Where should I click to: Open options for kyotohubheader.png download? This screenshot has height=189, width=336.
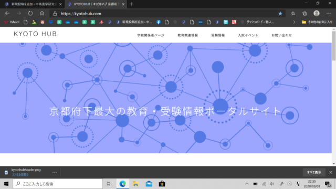pos(55,172)
